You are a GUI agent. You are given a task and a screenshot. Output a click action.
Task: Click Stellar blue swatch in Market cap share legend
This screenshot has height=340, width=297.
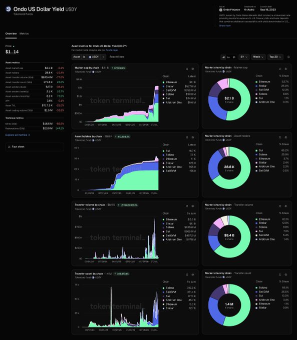point(256,86)
